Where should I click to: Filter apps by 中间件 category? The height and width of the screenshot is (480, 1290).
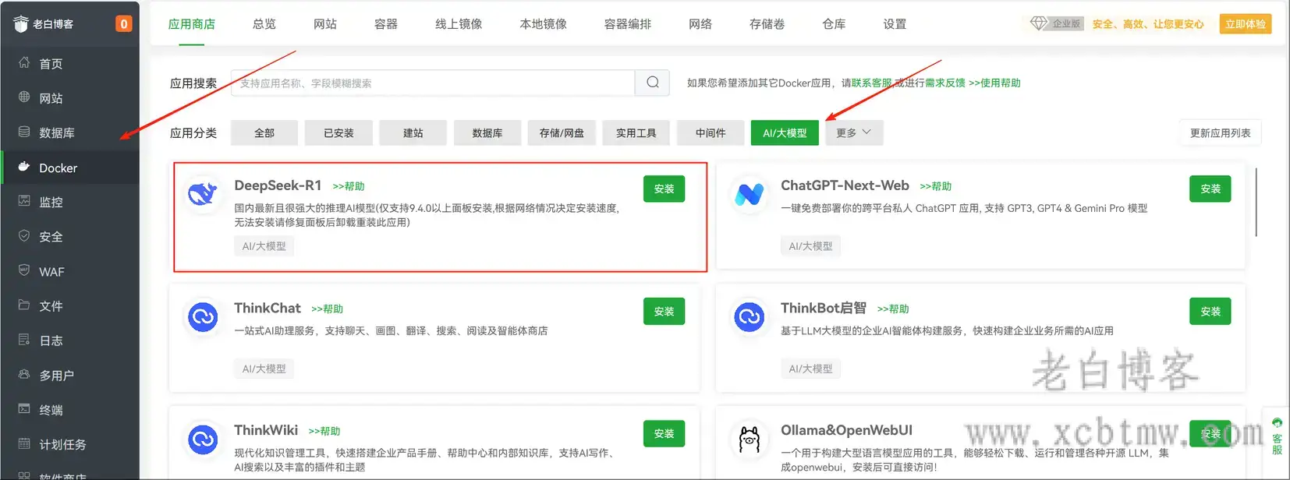click(711, 132)
